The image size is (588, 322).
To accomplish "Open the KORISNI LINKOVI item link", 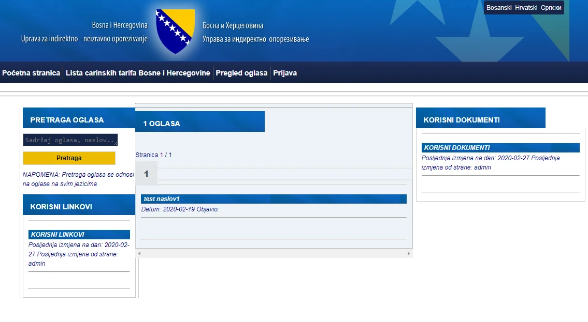I will coord(79,235).
